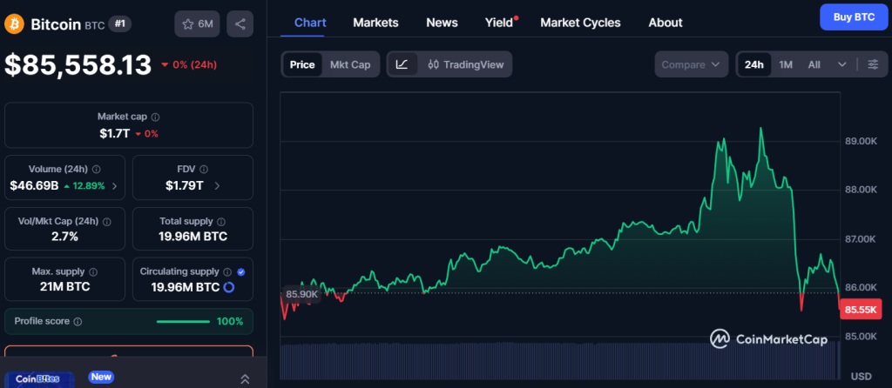Click the volume bars under the chart

coord(560,361)
